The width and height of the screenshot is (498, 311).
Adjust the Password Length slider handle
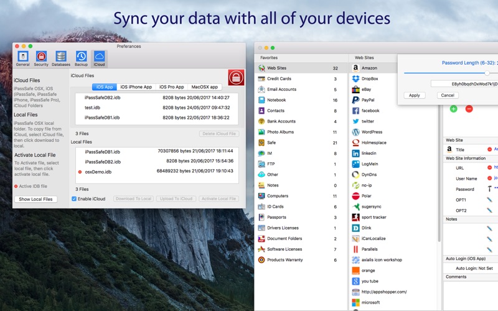(487, 73)
